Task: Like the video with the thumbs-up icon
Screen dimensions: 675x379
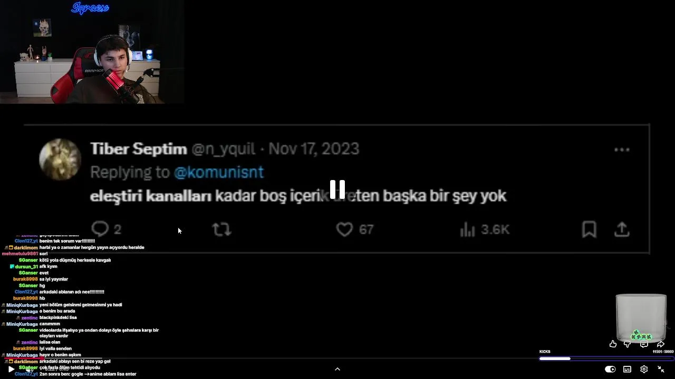Action: [x=613, y=344]
